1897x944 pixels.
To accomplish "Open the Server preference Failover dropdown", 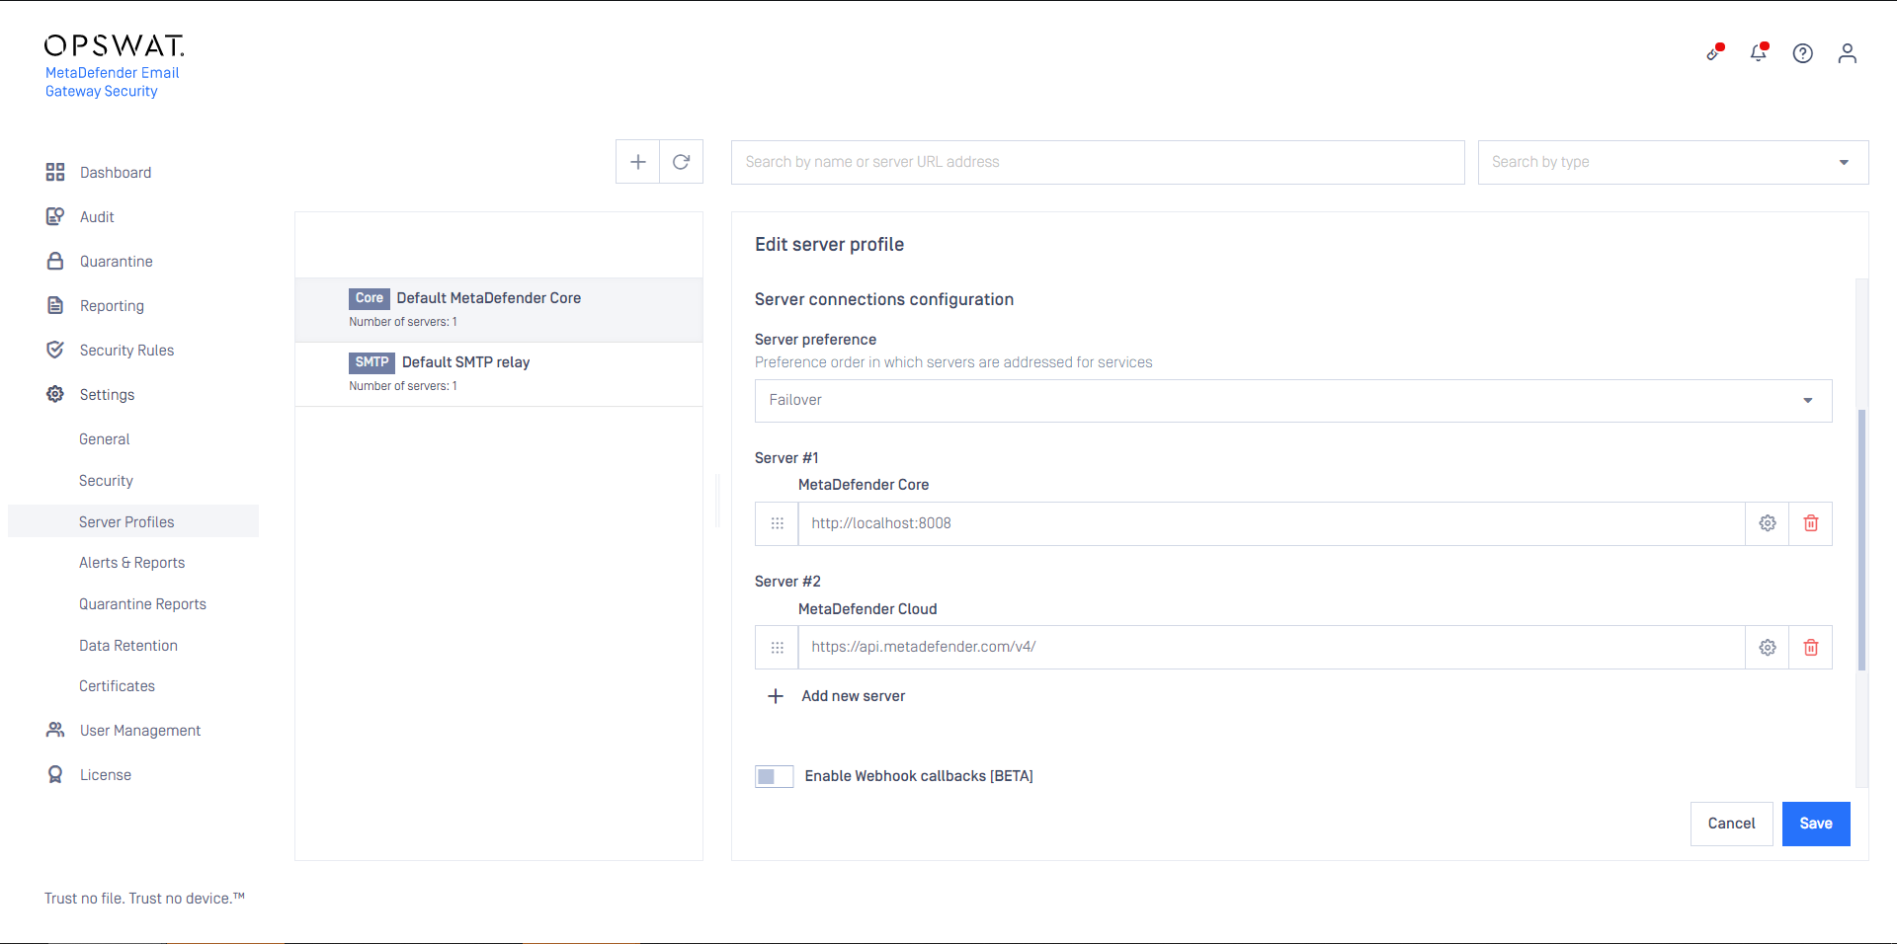I will click(1293, 401).
